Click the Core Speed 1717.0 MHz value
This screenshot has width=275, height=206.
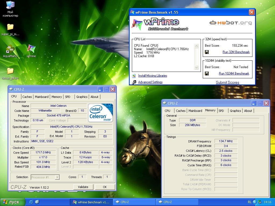tap(43, 152)
